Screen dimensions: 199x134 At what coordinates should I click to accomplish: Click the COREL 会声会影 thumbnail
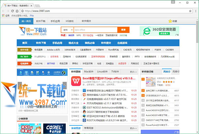pos(54,129)
